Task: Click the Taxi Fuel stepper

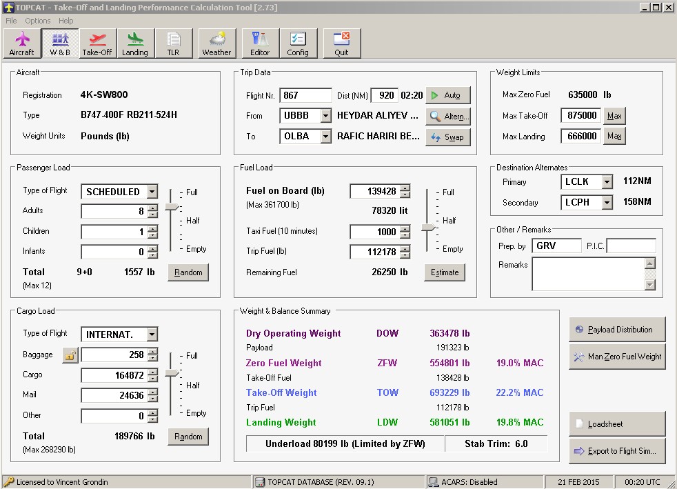Action: point(405,232)
